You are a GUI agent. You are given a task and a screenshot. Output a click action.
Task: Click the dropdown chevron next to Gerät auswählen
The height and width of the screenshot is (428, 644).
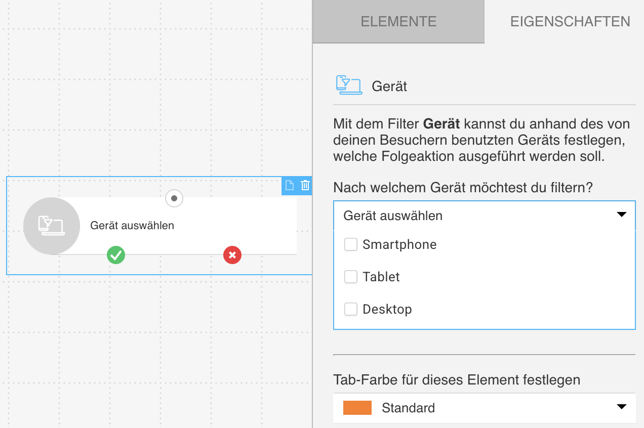click(622, 215)
